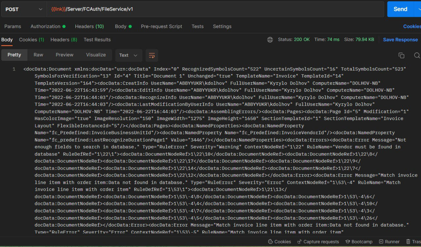The width and height of the screenshot is (421, 247).
Task: Click the globe network icon
Action: tap(270, 39)
